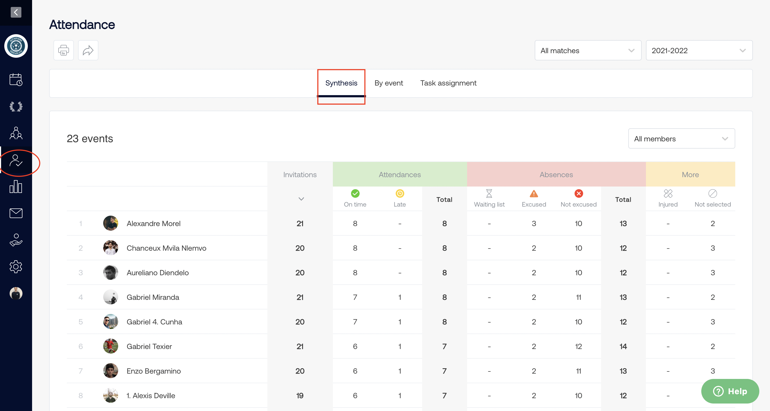Click the print attendance icon

point(63,50)
